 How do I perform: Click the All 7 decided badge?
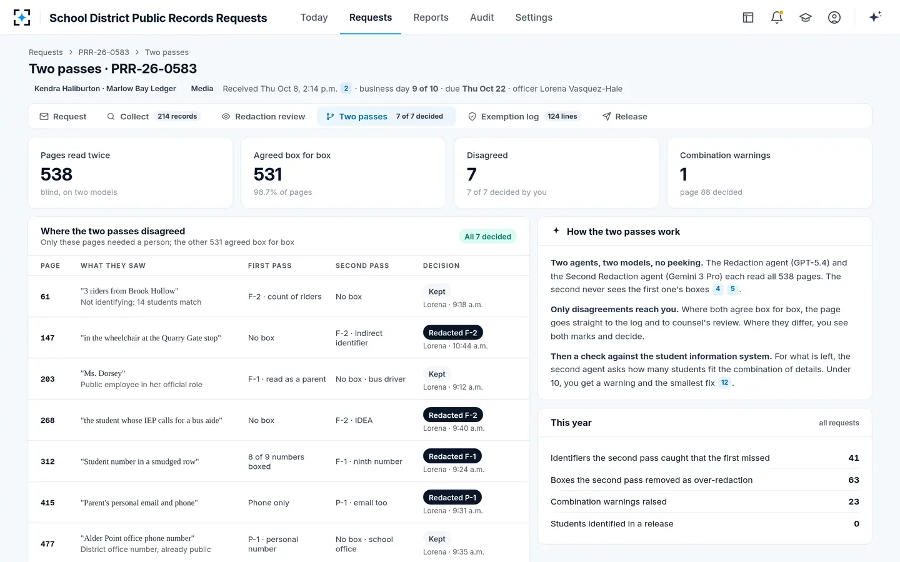(487, 237)
